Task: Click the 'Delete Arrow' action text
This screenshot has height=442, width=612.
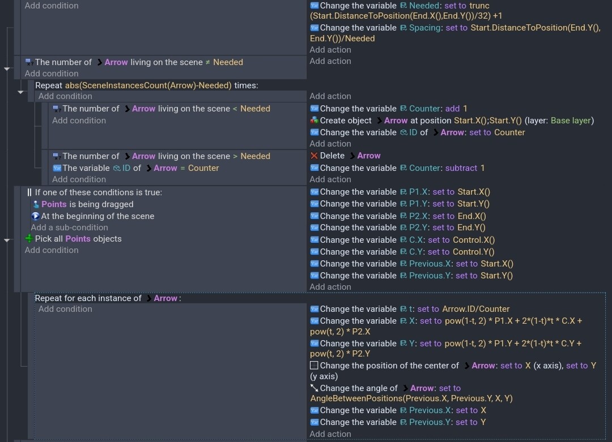Action: [350, 156]
